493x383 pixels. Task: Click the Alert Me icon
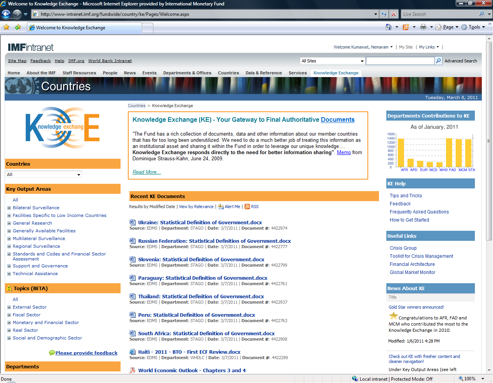(x=221, y=207)
